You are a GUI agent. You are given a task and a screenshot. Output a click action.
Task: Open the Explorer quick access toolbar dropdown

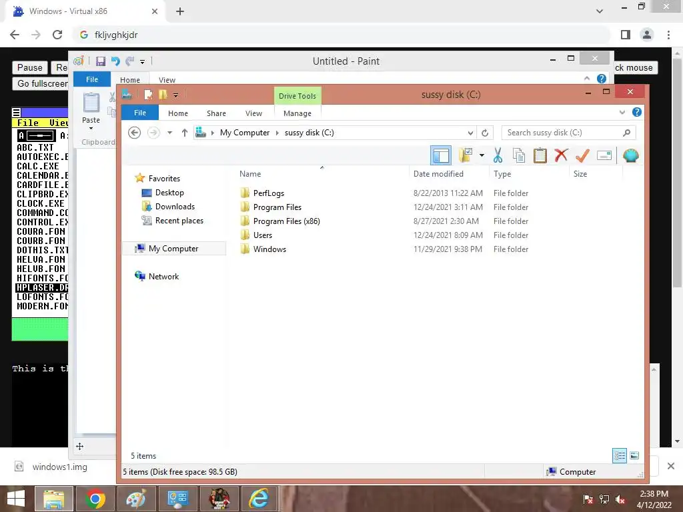pyautogui.click(x=175, y=95)
